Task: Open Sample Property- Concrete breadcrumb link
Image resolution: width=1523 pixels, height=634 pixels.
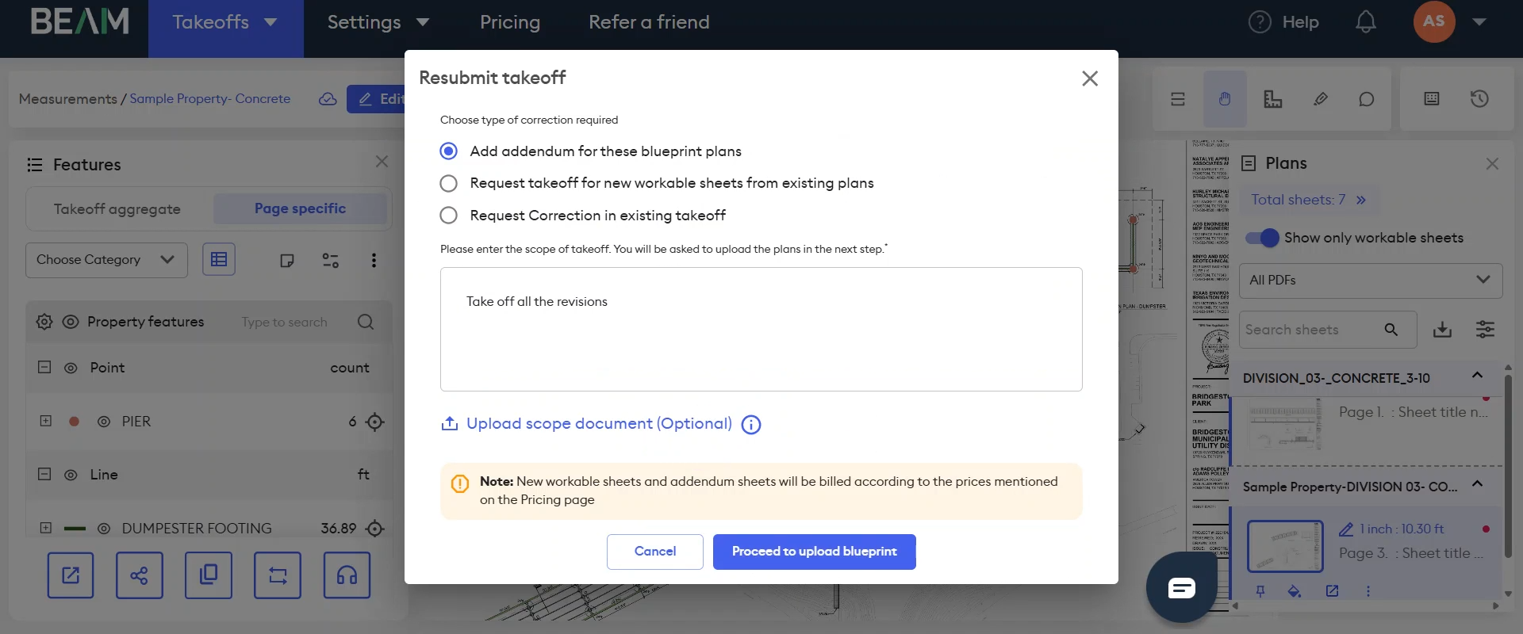Action: coord(210,99)
